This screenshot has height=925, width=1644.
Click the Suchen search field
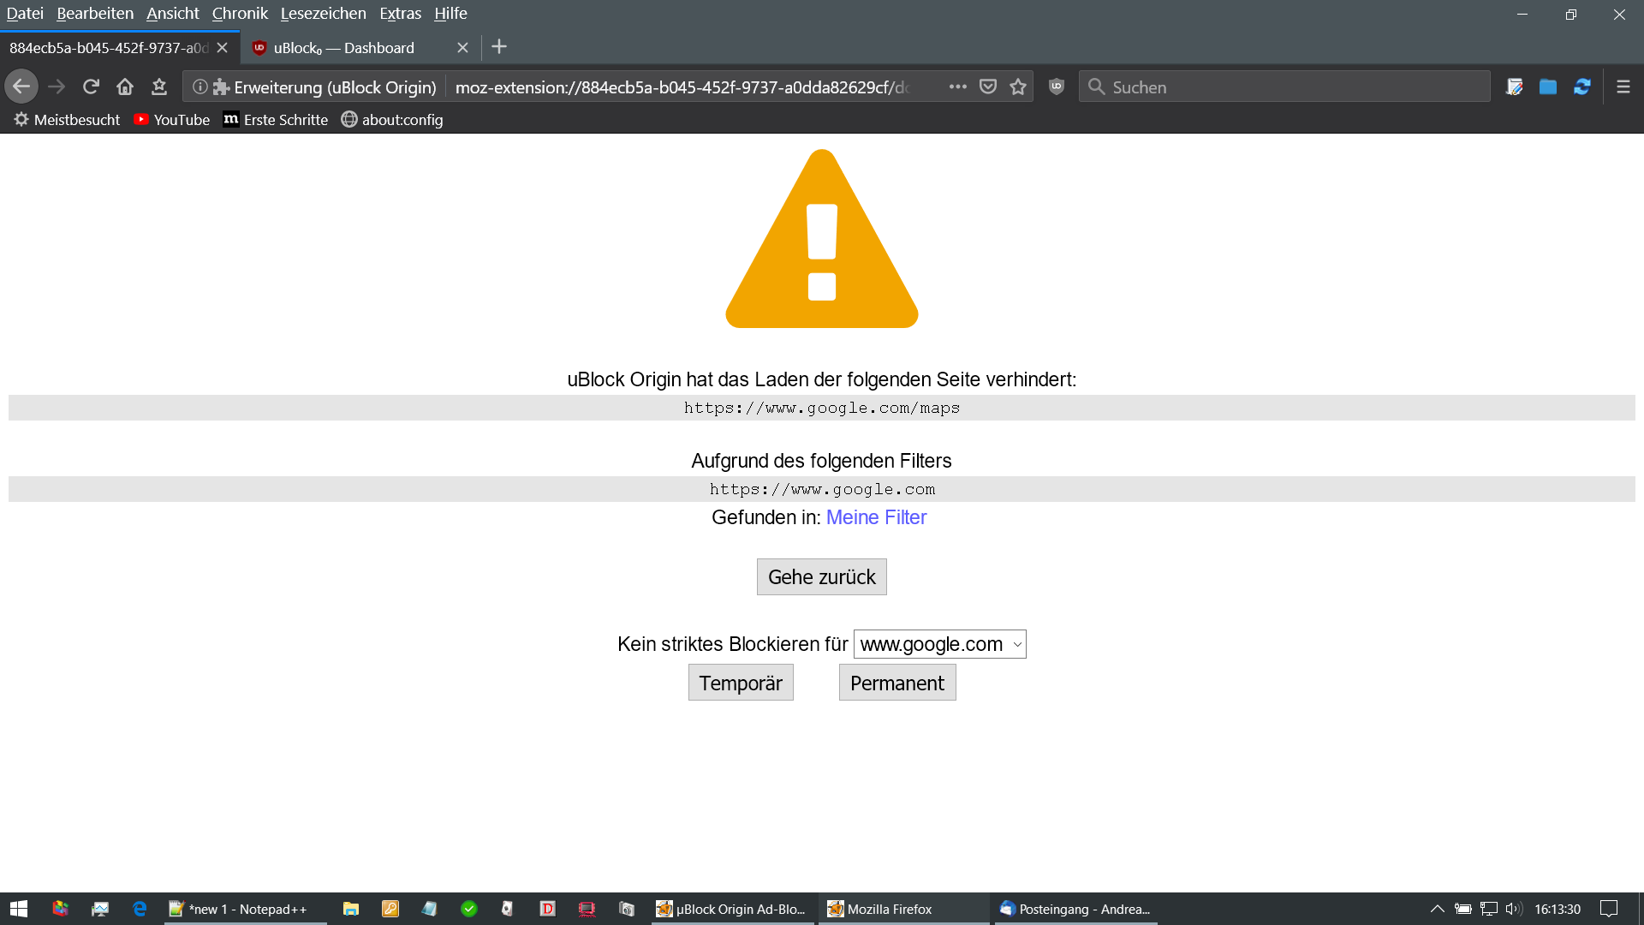[x=1284, y=87]
